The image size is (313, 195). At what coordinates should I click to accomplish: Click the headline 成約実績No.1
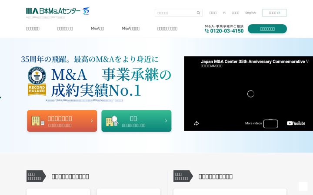click(96, 90)
